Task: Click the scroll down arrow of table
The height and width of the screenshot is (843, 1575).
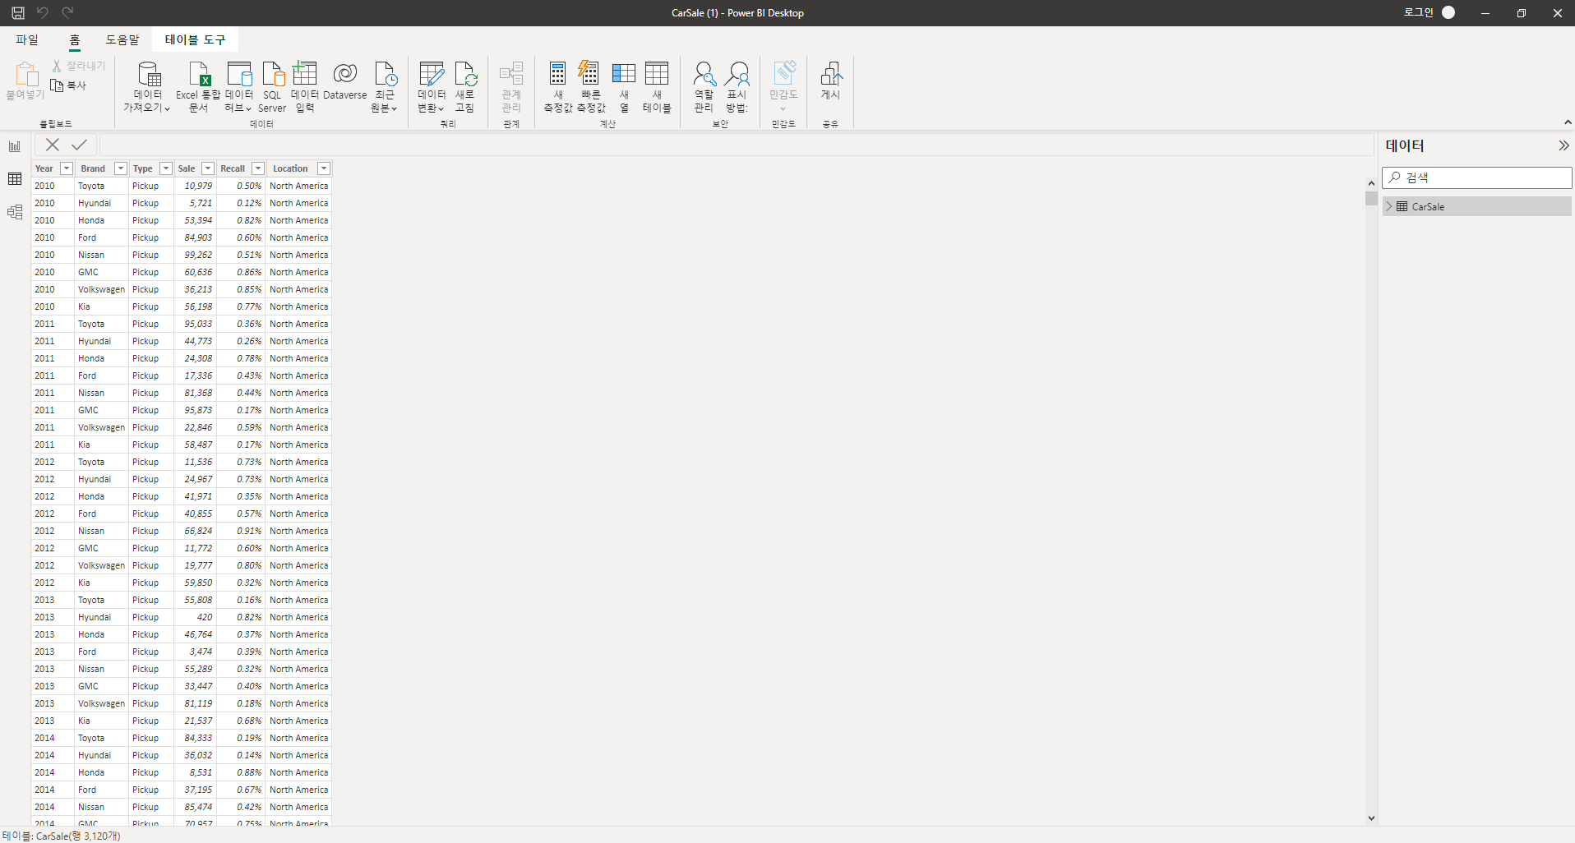Action: tap(1371, 818)
